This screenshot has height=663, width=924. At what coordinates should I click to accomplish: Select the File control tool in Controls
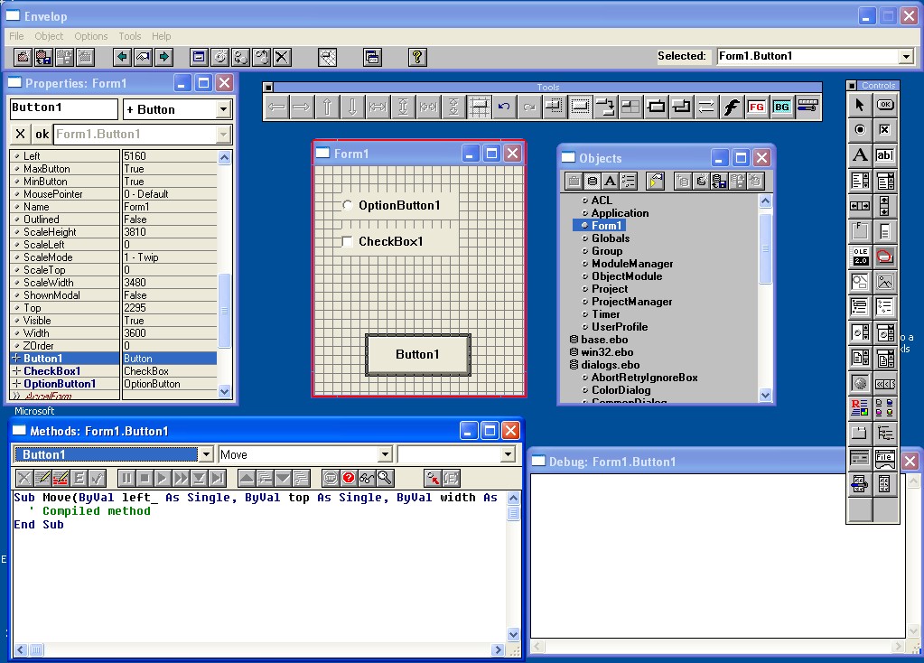pos(885,459)
